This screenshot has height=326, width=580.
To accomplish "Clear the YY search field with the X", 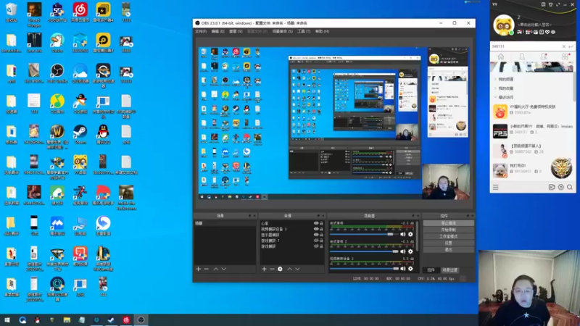I will pos(564,46).
